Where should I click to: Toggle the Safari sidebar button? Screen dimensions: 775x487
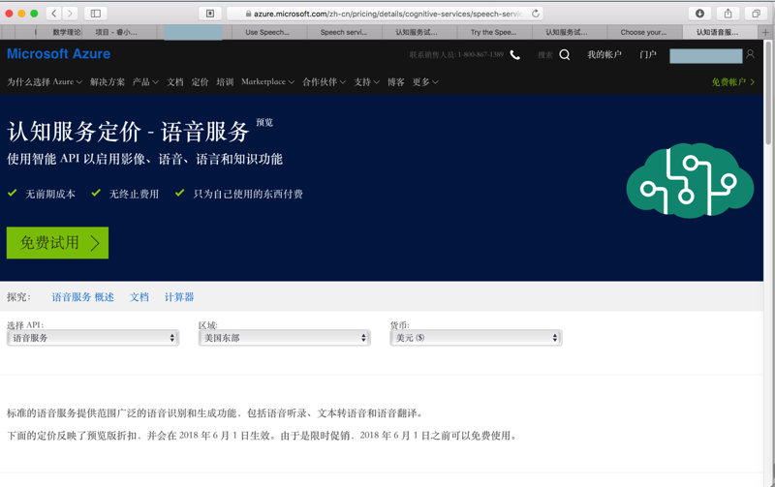[x=96, y=14]
